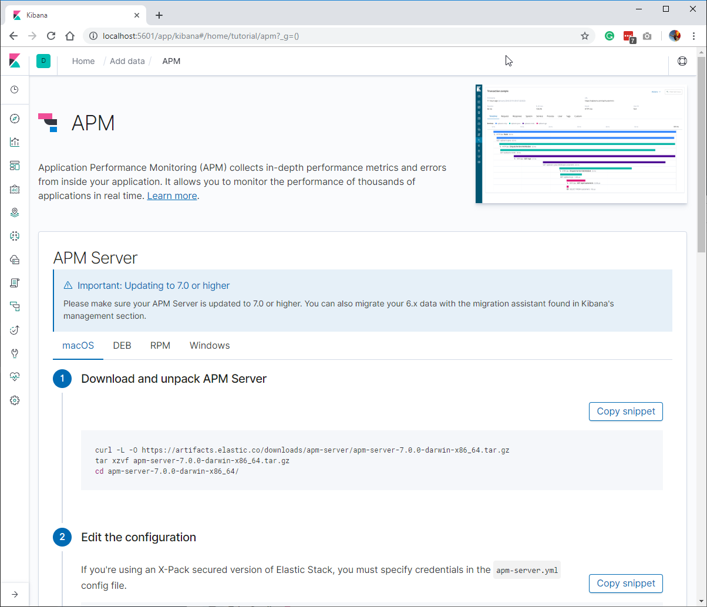
Task: Open Kibana help lifebuoy icon
Action: (x=682, y=61)
